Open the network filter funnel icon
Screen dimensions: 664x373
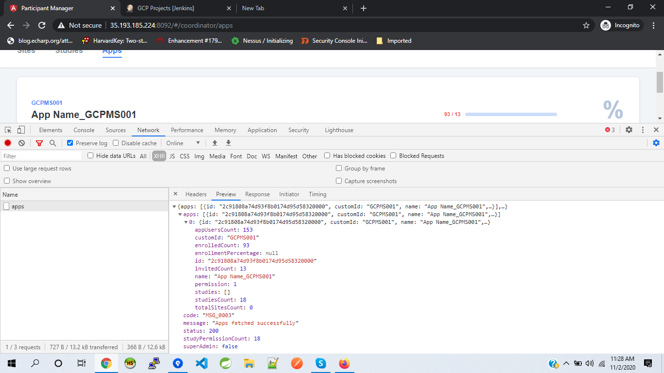[39, 143]
